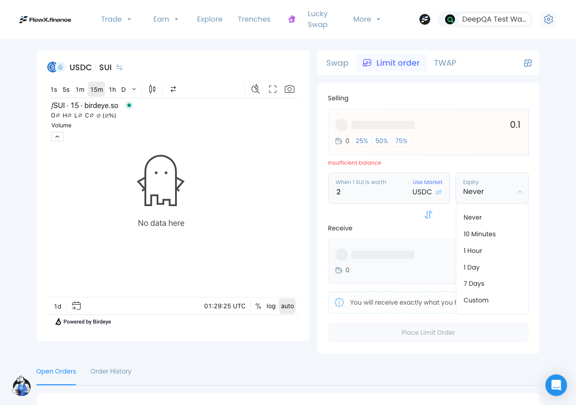This screenshot has height=405, width=576.
Task: Open the go-to-date calendar icon
Action: click(x=76, y=306)
